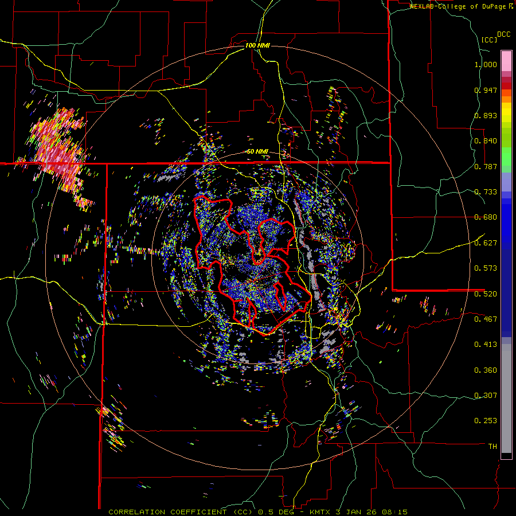Screen dimensions: 516x516
Task: Select the 0.520 scale value
Action: (x=486, y=294)
